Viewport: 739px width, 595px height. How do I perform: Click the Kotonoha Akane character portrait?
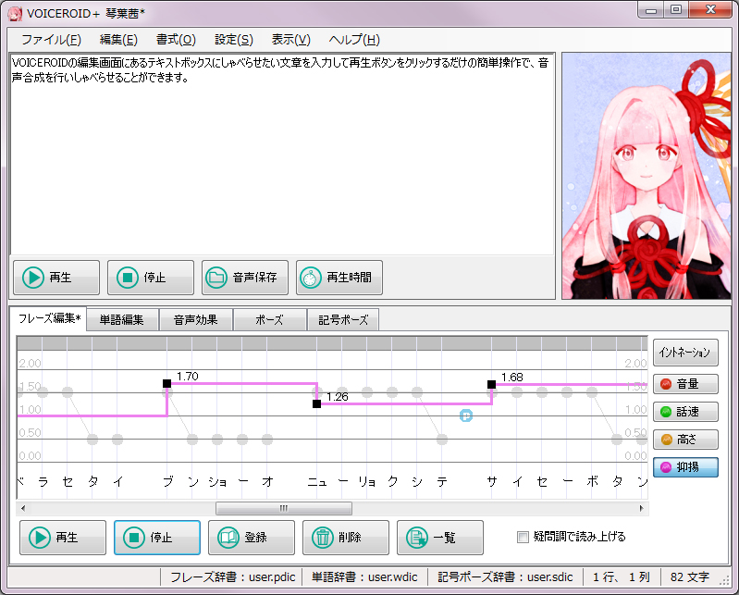pos(647,176)
